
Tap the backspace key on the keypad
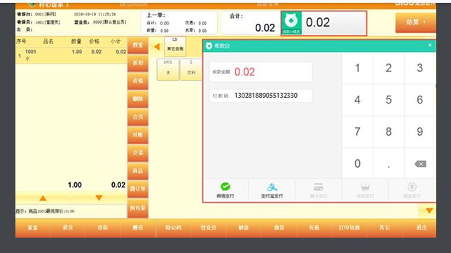(420, 164)
